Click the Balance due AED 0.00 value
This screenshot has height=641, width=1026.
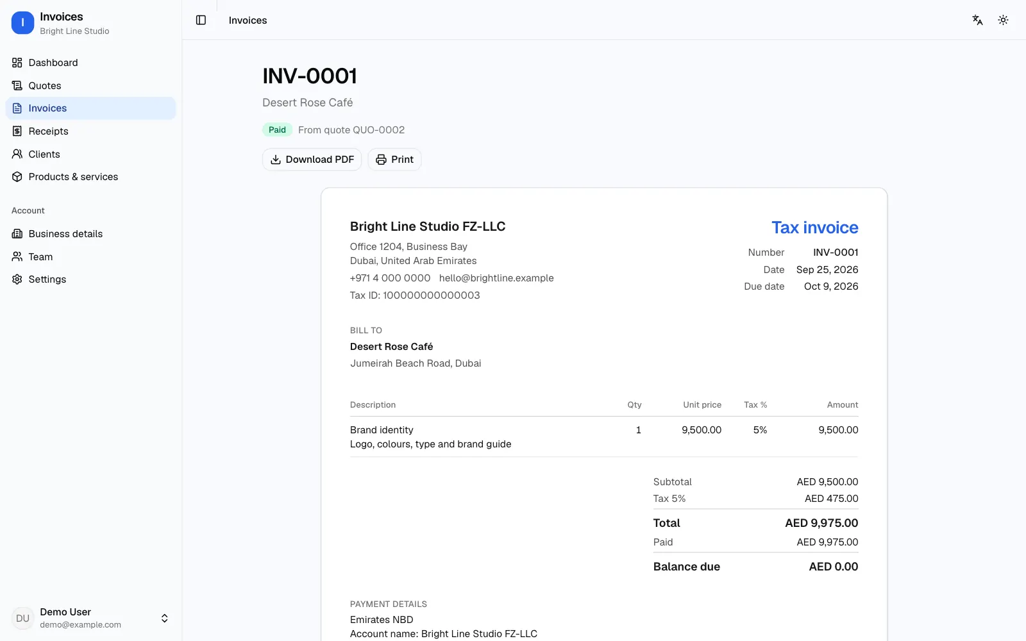pyautogui.click(x=833, y=567)
